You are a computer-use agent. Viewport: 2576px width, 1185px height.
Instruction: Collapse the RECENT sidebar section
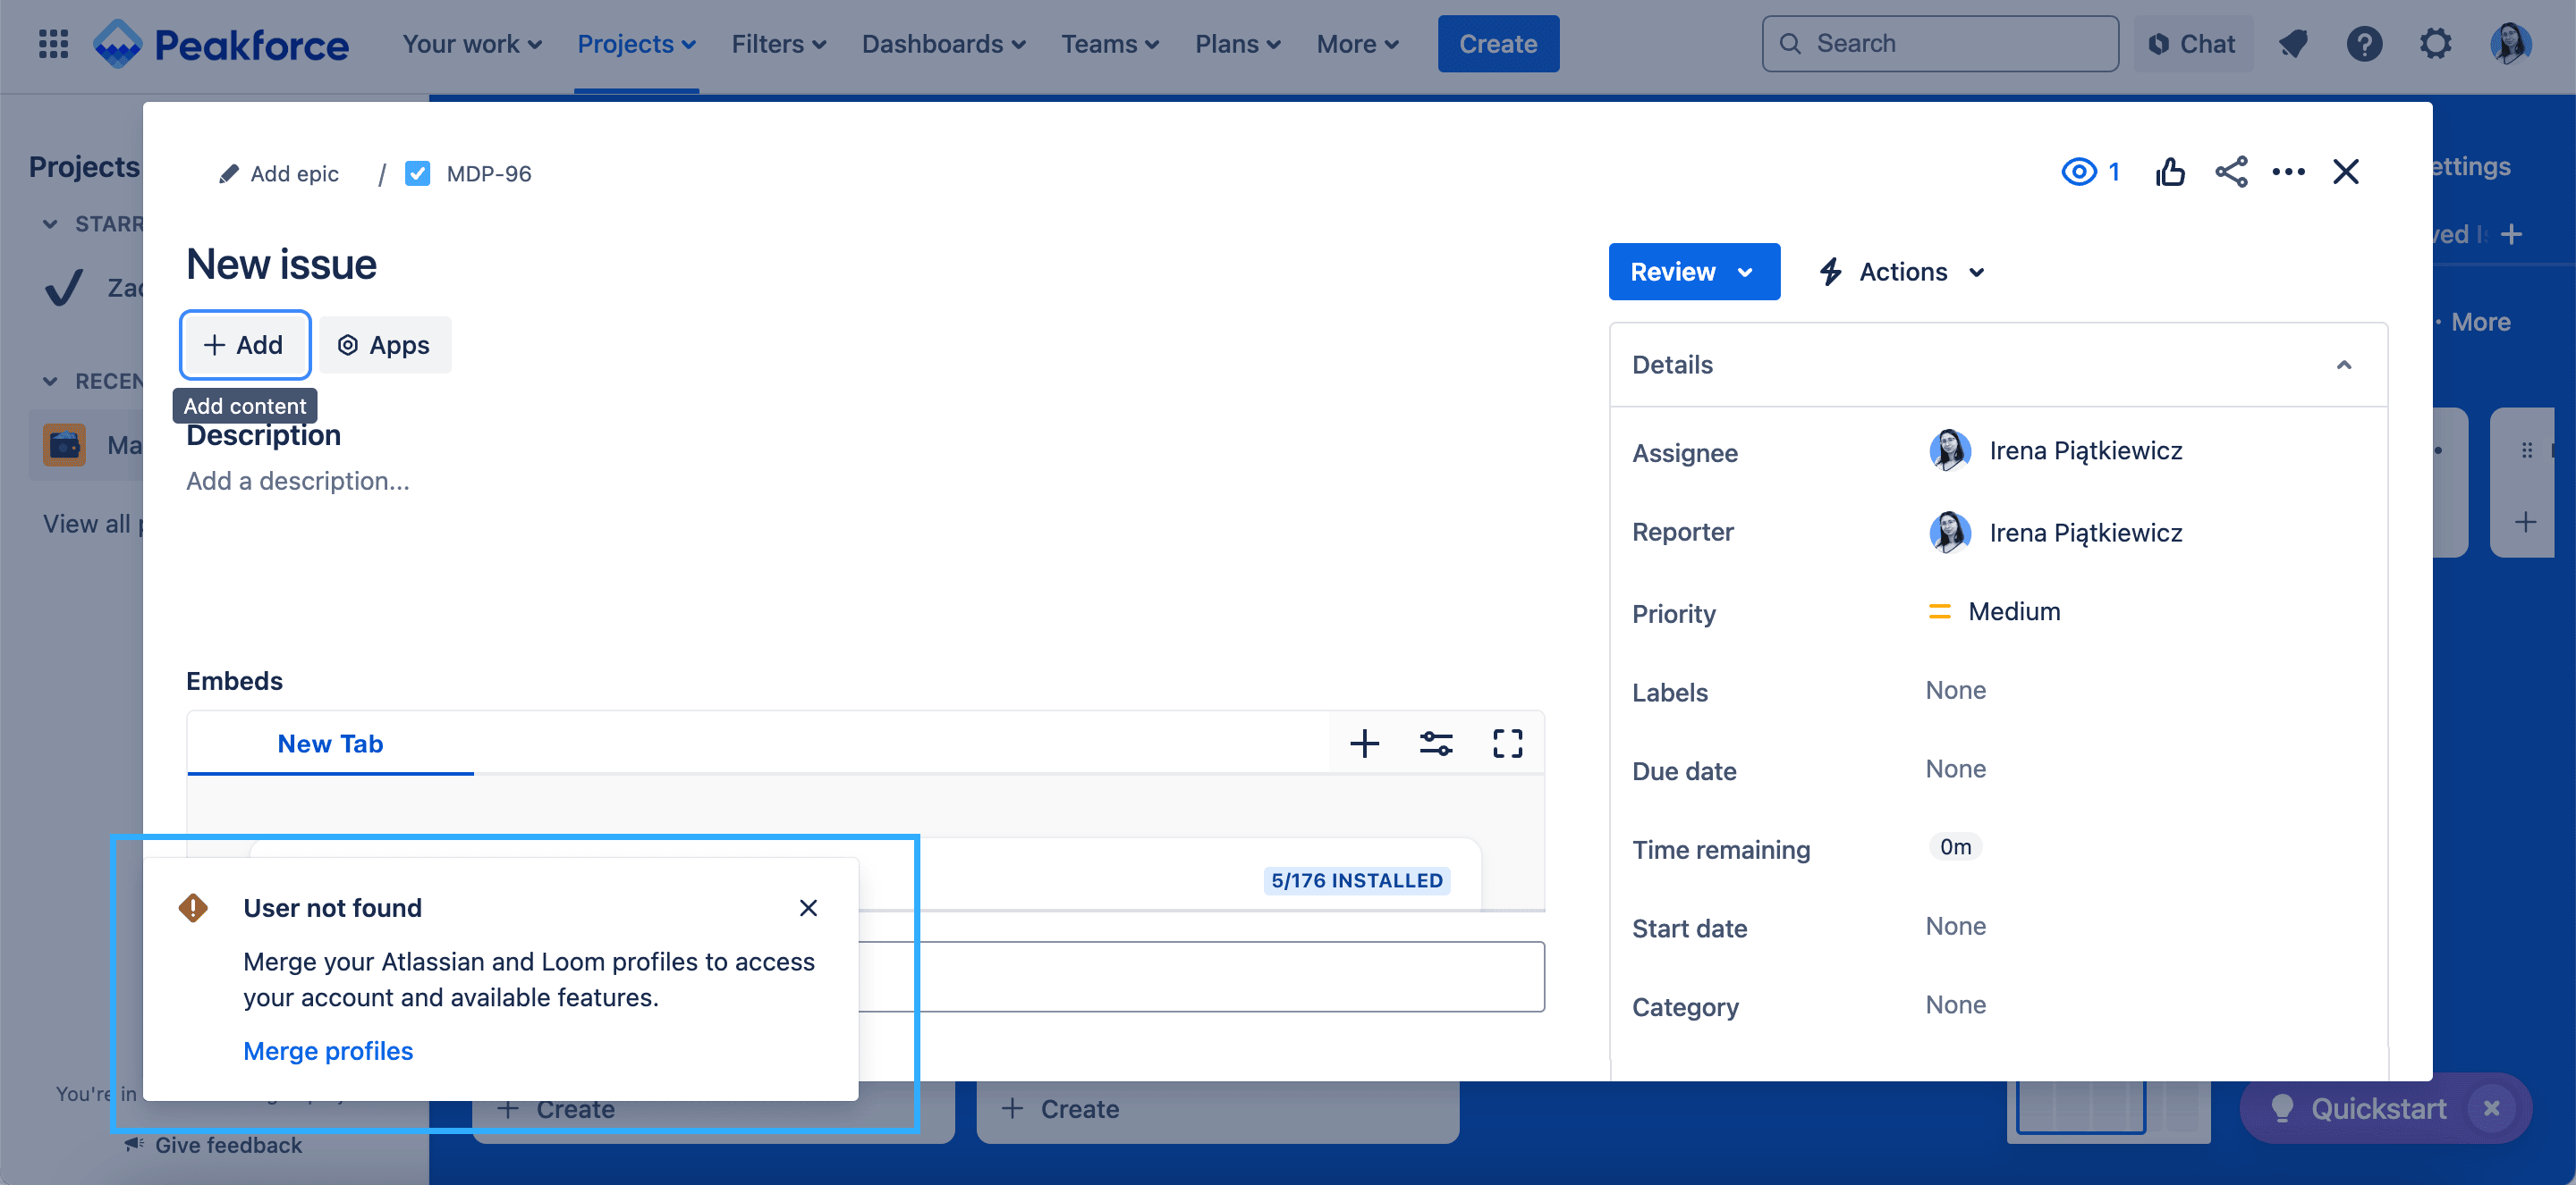coord(49,381)
